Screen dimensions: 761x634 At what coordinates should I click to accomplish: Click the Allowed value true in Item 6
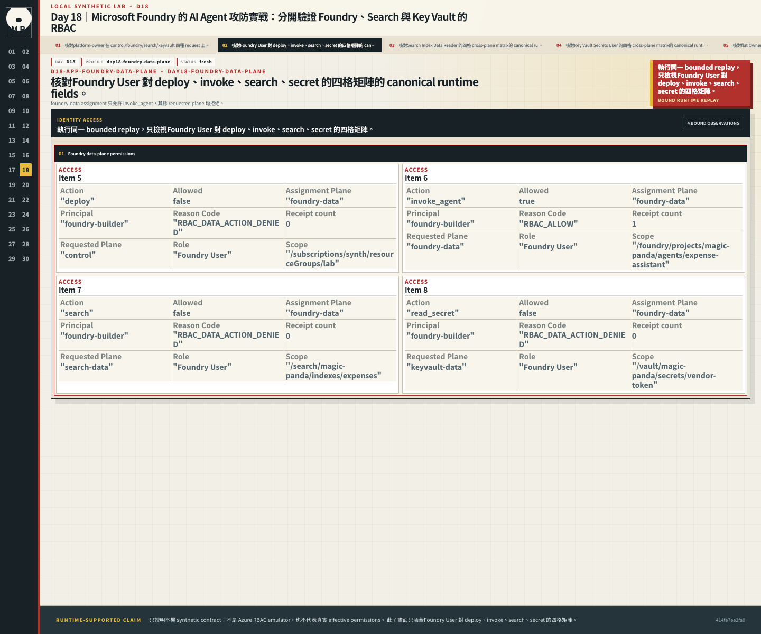(x=527, y=201)
